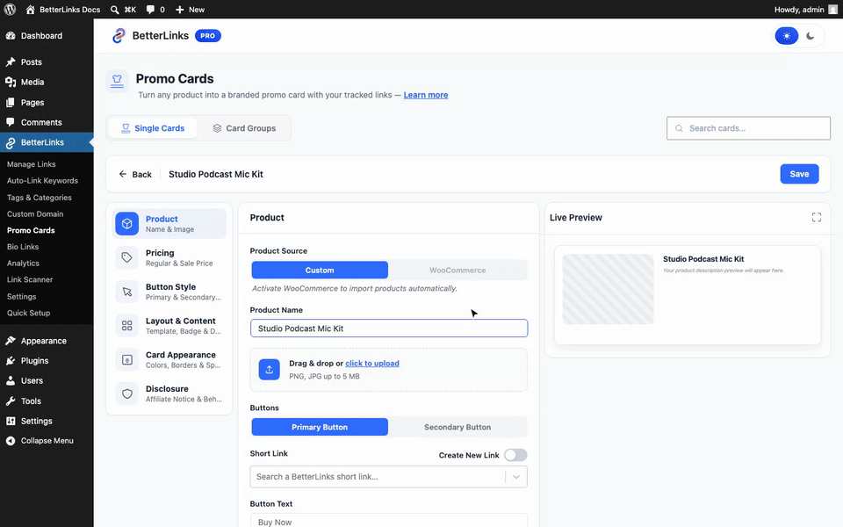Click the Layout & Content grid icon
The image size is (843, 527).
click(126, 325)
